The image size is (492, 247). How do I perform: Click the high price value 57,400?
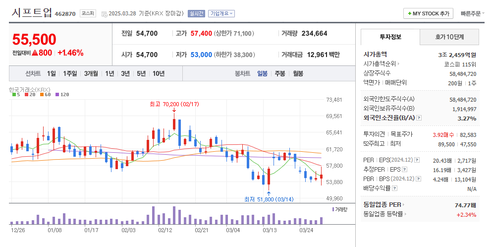[x=201, y=33]
